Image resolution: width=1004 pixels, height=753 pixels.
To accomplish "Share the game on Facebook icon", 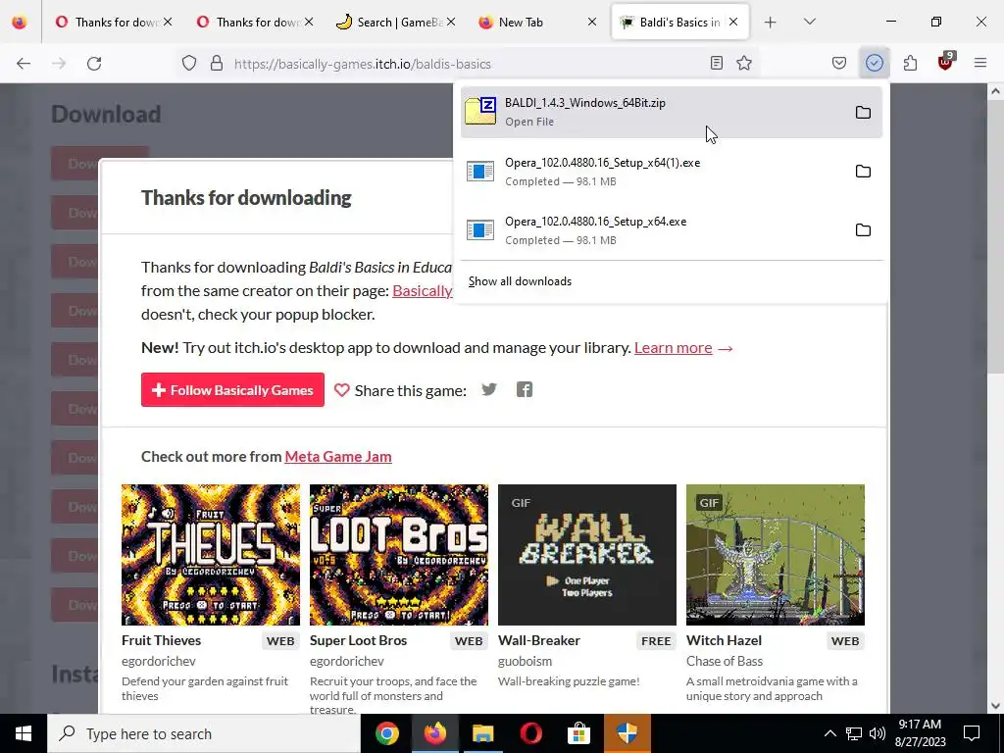I will click(x=525, y=389).
